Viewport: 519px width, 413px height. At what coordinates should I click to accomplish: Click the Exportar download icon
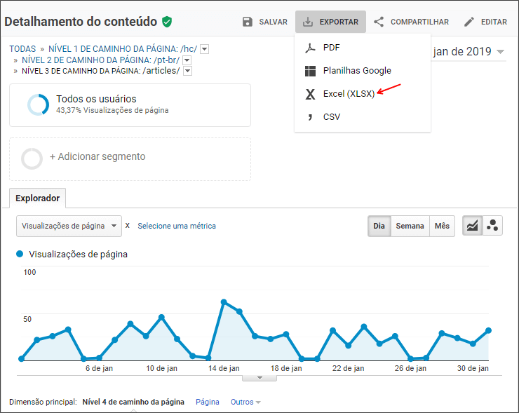coord(308,22)
